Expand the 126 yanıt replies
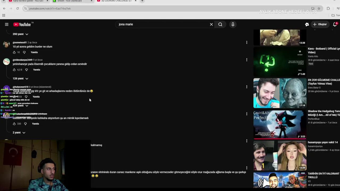Viewport: 340px width, 191px height. tap(20, 79)
